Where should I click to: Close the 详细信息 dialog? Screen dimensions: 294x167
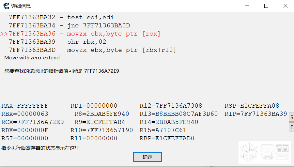[x=285, y=6]
